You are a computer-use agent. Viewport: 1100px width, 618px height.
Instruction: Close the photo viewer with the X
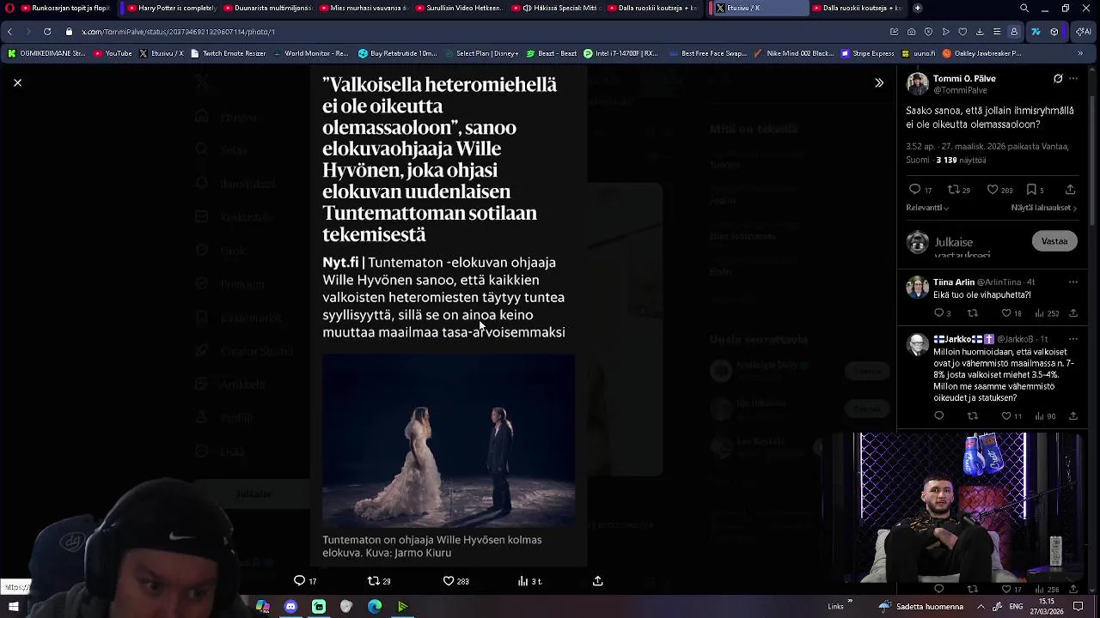tap(17, 82)
